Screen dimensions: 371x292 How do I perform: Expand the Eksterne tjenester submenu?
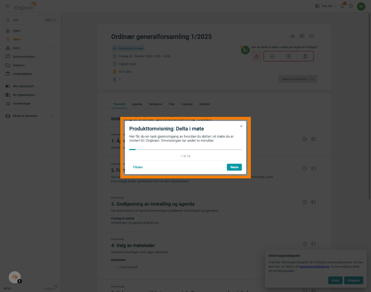pos(53,116)
